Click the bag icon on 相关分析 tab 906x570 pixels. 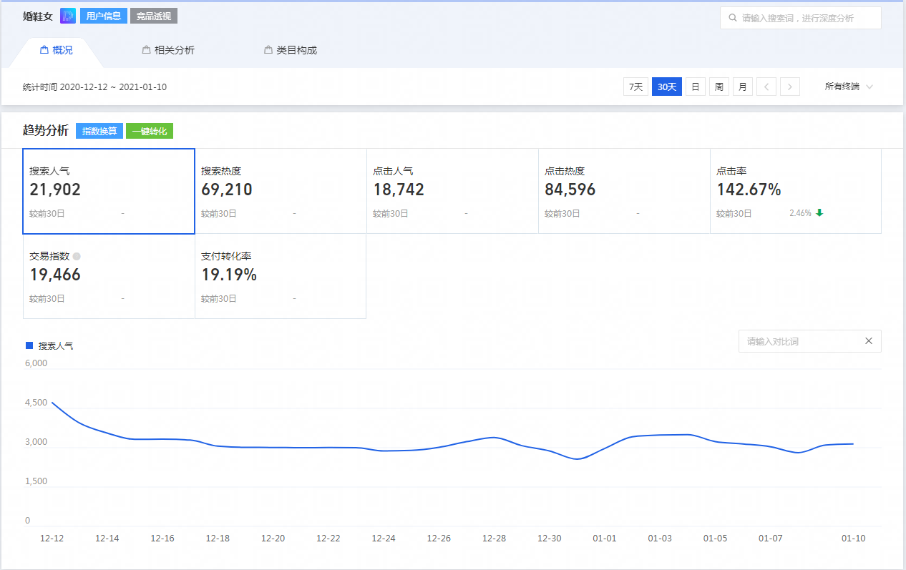point(146,50)
